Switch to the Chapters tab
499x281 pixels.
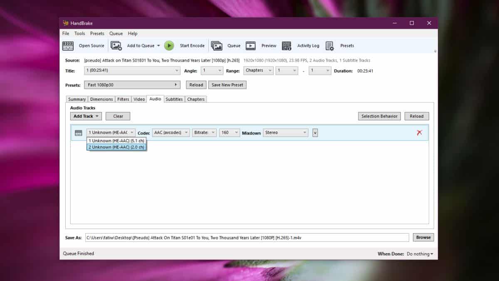click(196, 99)
